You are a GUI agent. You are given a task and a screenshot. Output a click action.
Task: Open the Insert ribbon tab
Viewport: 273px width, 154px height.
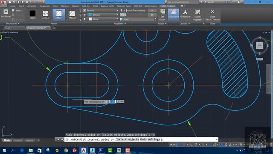click(x=21, y=6)
